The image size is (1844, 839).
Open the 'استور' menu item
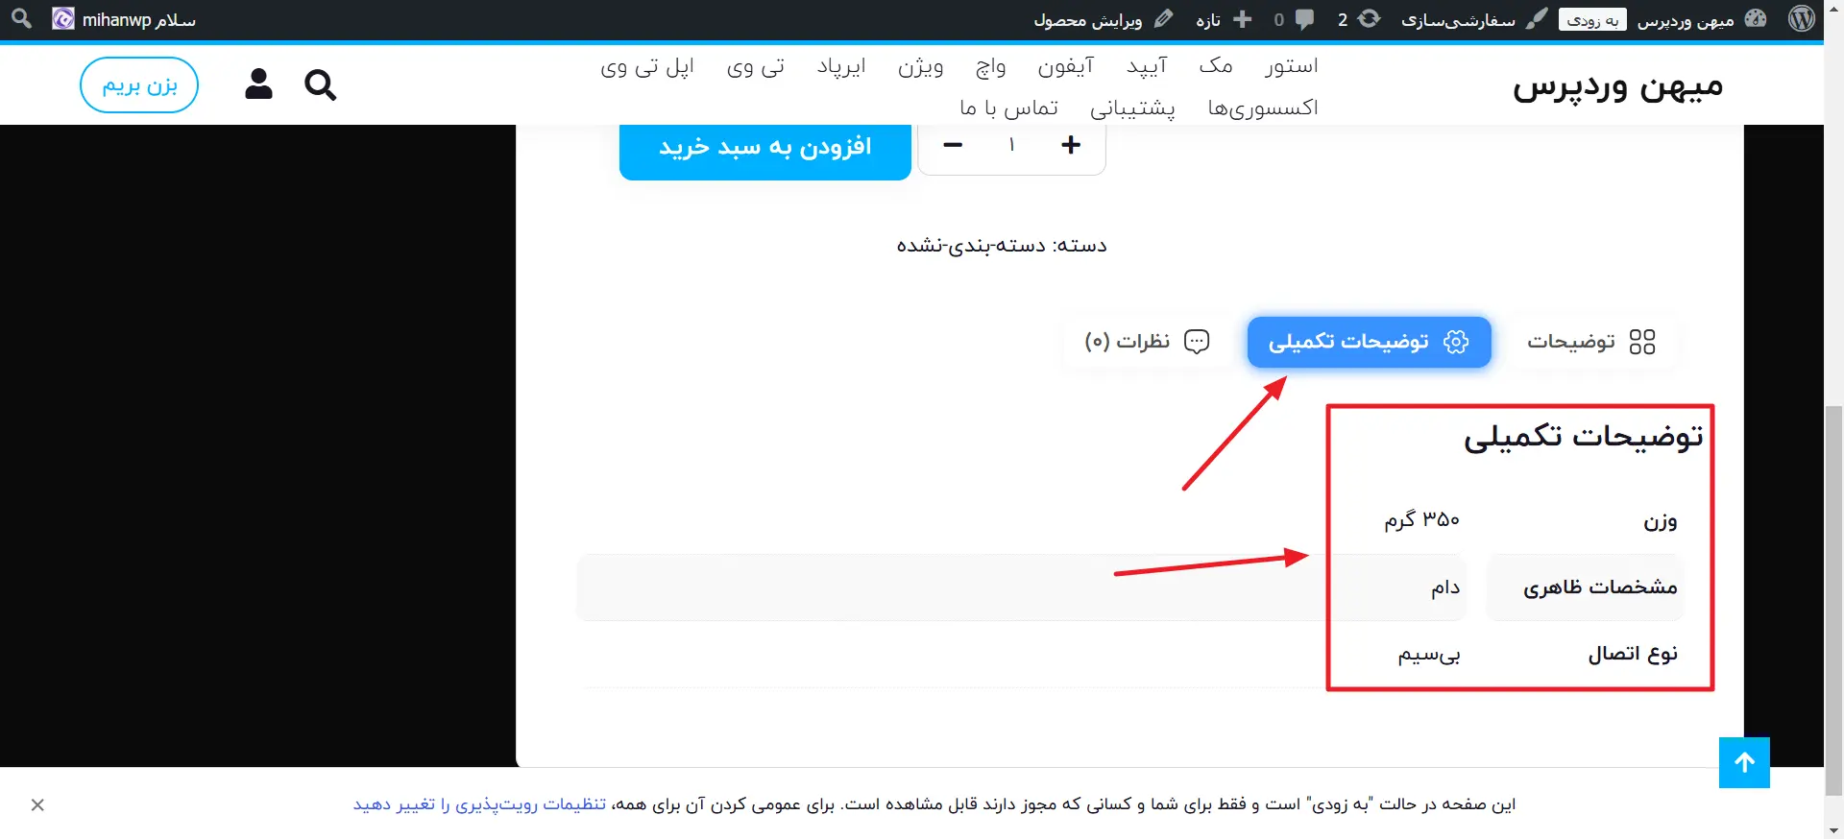pyautogui.click(x=1291, y=65)
